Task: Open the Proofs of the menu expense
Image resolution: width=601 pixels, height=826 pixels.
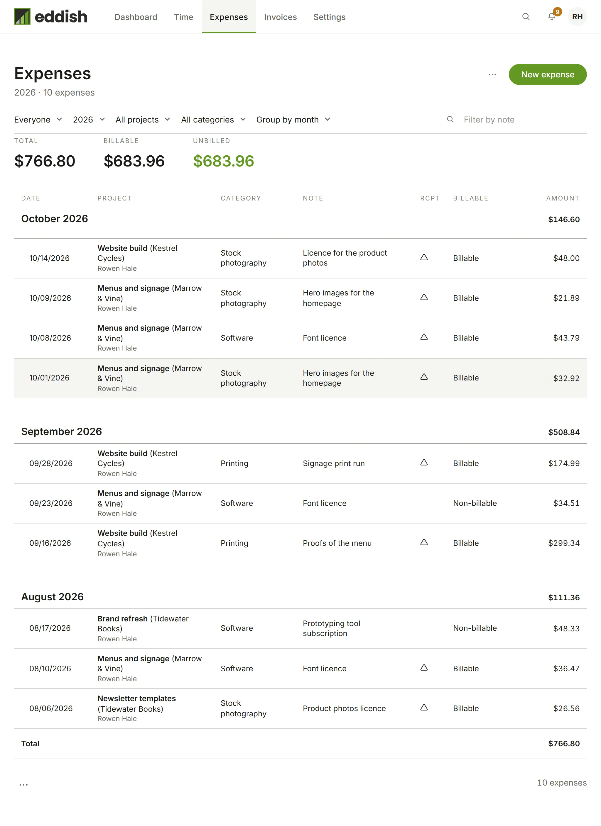Action: click(300, 543)
